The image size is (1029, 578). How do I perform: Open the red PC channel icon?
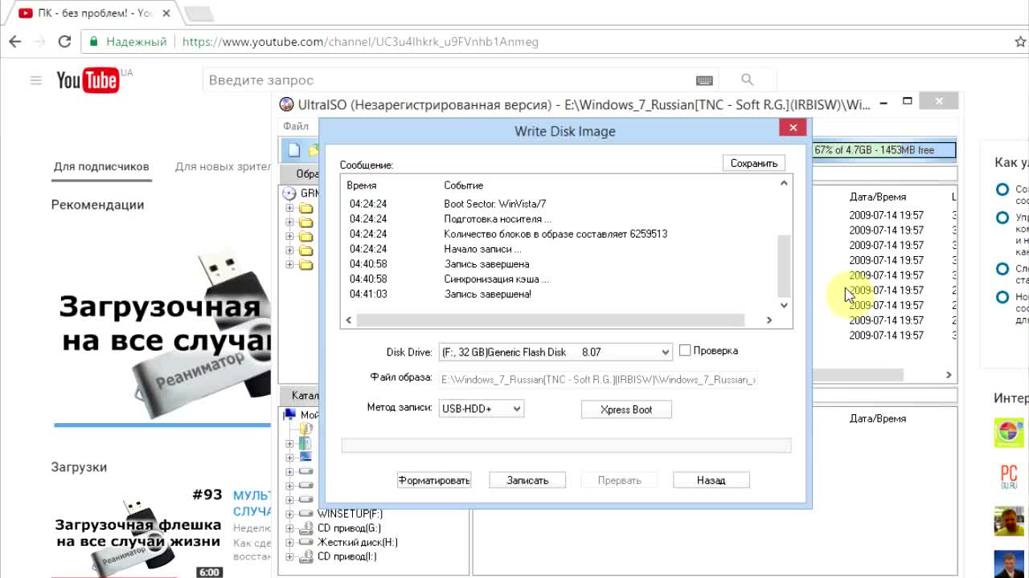pyautogui.click(x=1009, y=476)
